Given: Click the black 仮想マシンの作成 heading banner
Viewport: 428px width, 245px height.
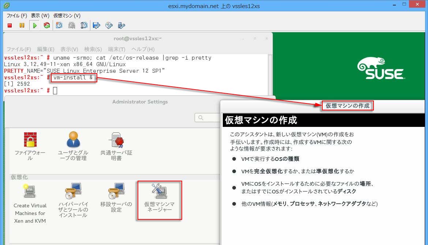Looking at the screenshot, I should (x=324, y=120).
